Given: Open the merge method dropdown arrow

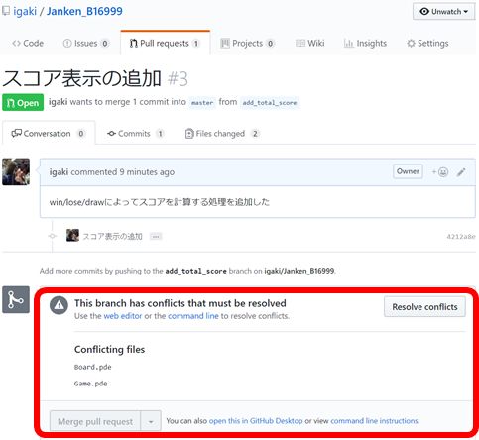Looking at the screenshot, I should 151,421.
